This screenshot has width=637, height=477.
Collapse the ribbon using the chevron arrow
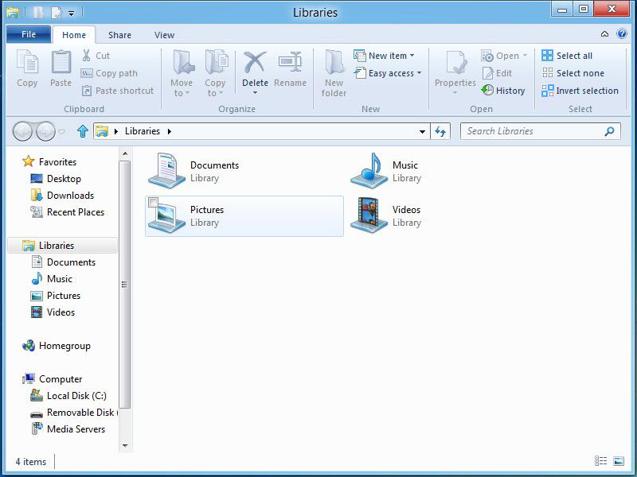[x=604, y=34]
